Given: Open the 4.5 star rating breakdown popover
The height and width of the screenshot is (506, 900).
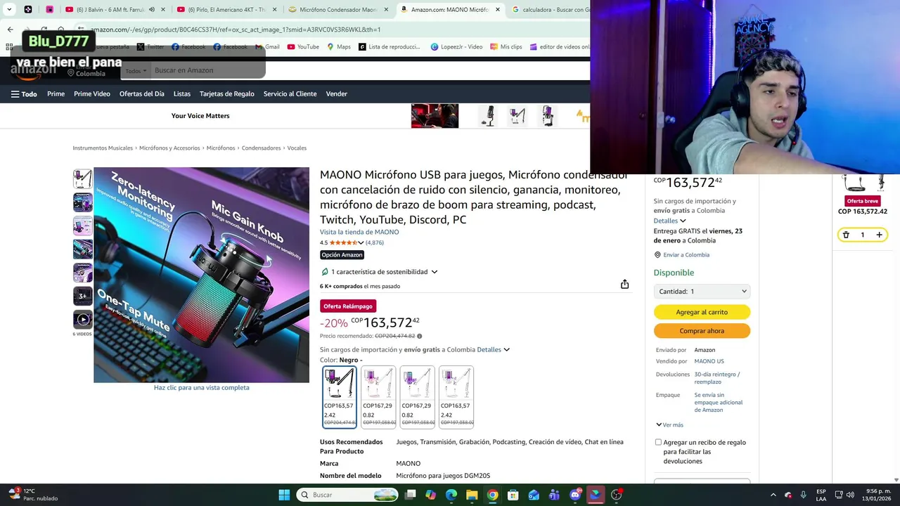Looking at the screenshot, I should [x=346, y=242].
